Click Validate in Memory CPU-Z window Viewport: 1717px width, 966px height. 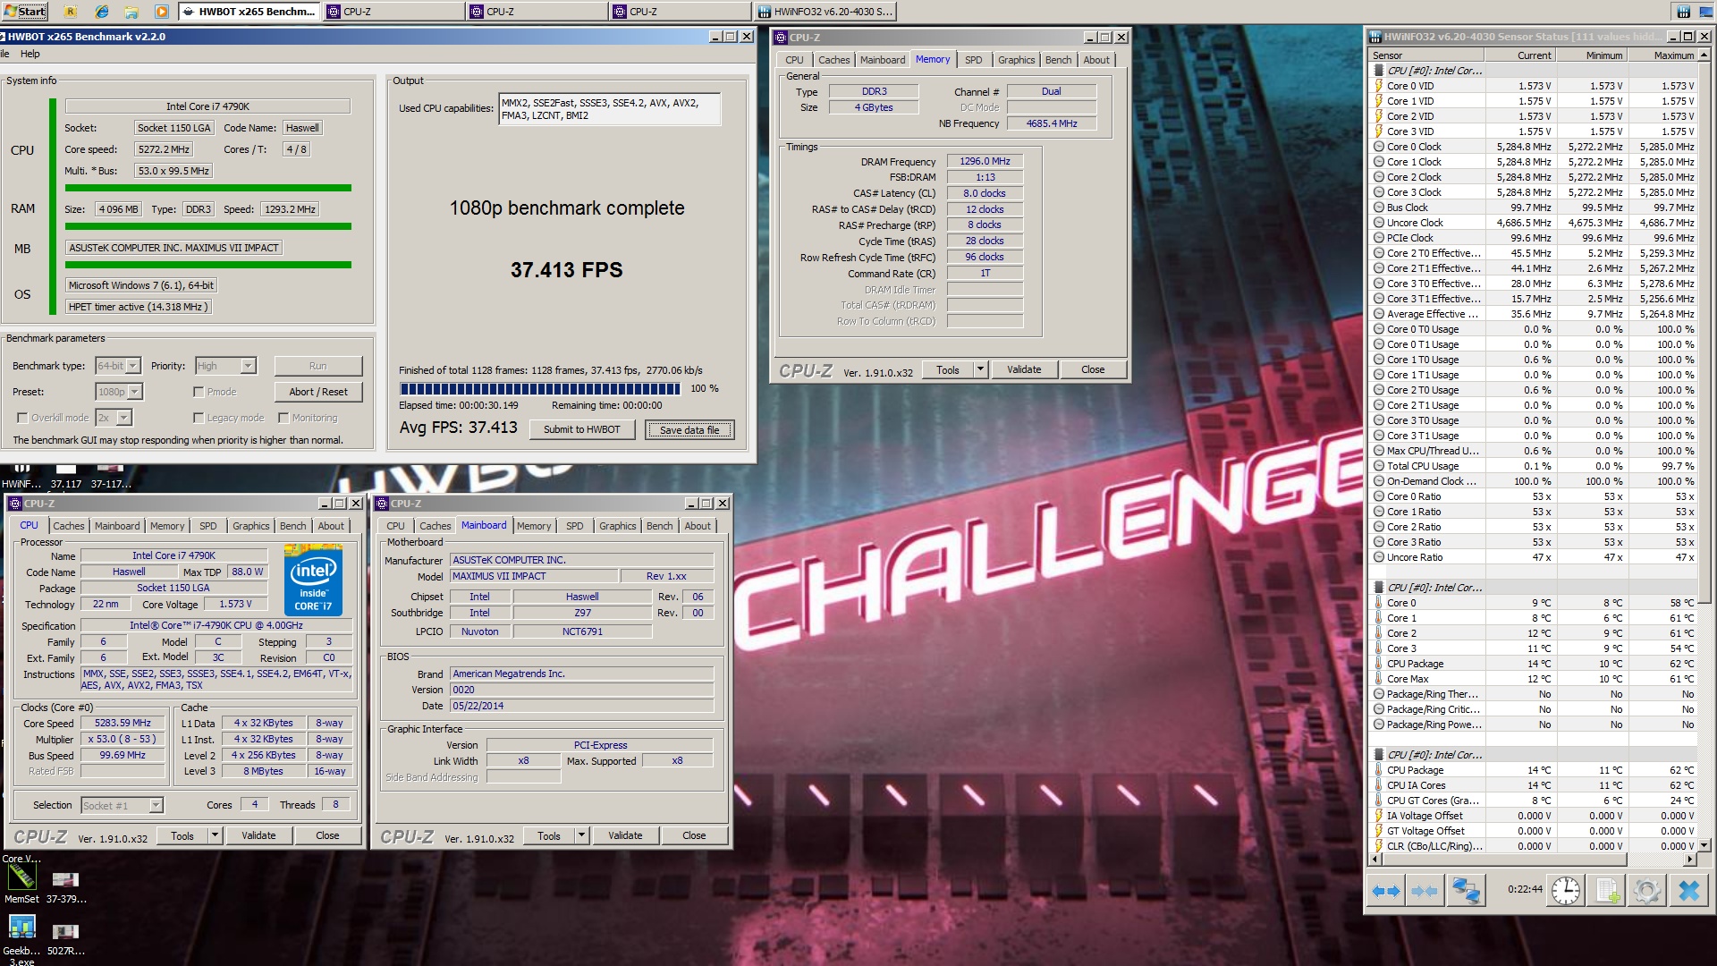coord(1024,369)
